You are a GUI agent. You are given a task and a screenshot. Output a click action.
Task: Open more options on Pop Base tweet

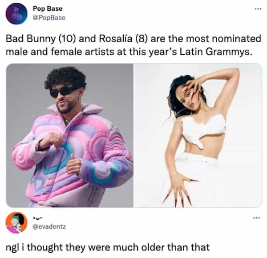[258, 9]
